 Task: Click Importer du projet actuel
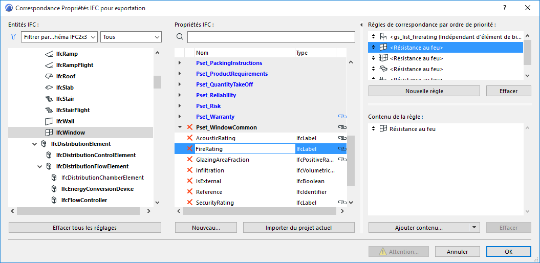(298, 228)
